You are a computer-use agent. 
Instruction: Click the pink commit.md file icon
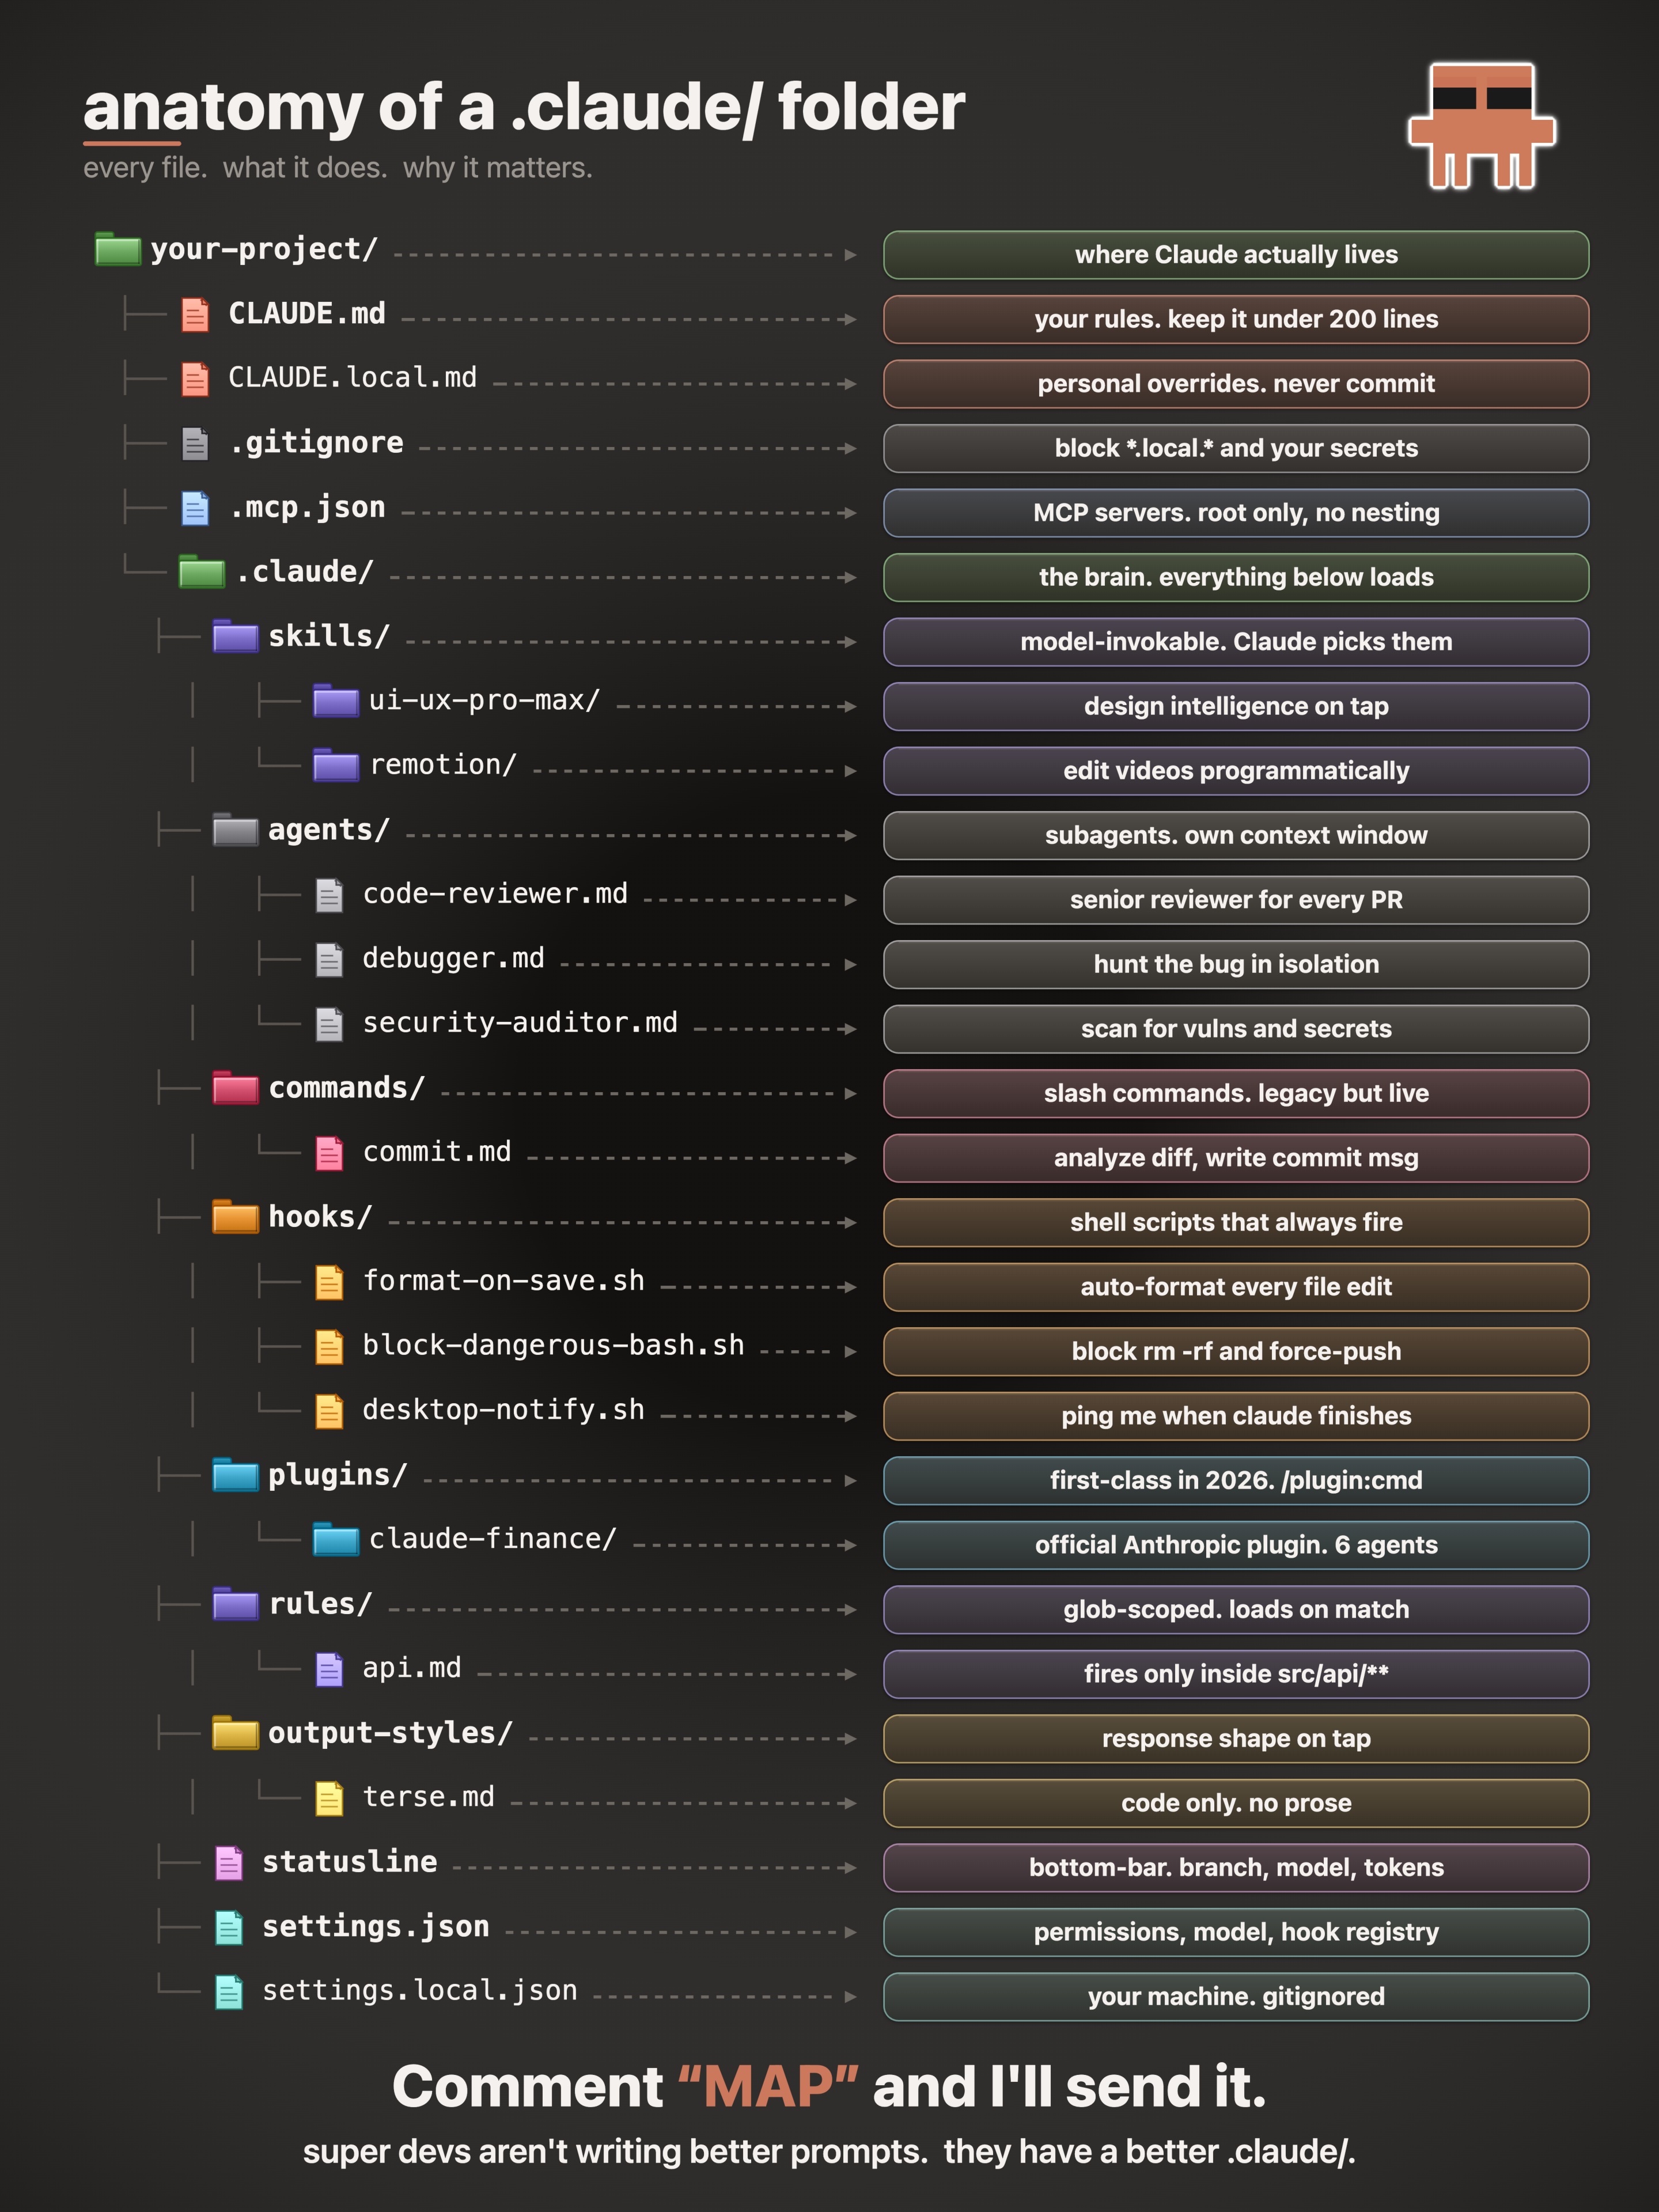point(329,1153)
